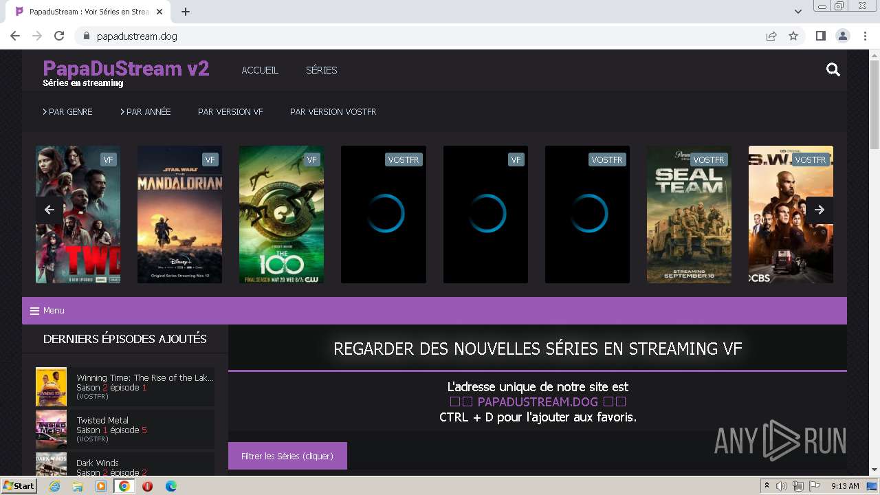Click the Menu label in purple bar
This screenshot has width=880, height=495.
click(54, 311)
